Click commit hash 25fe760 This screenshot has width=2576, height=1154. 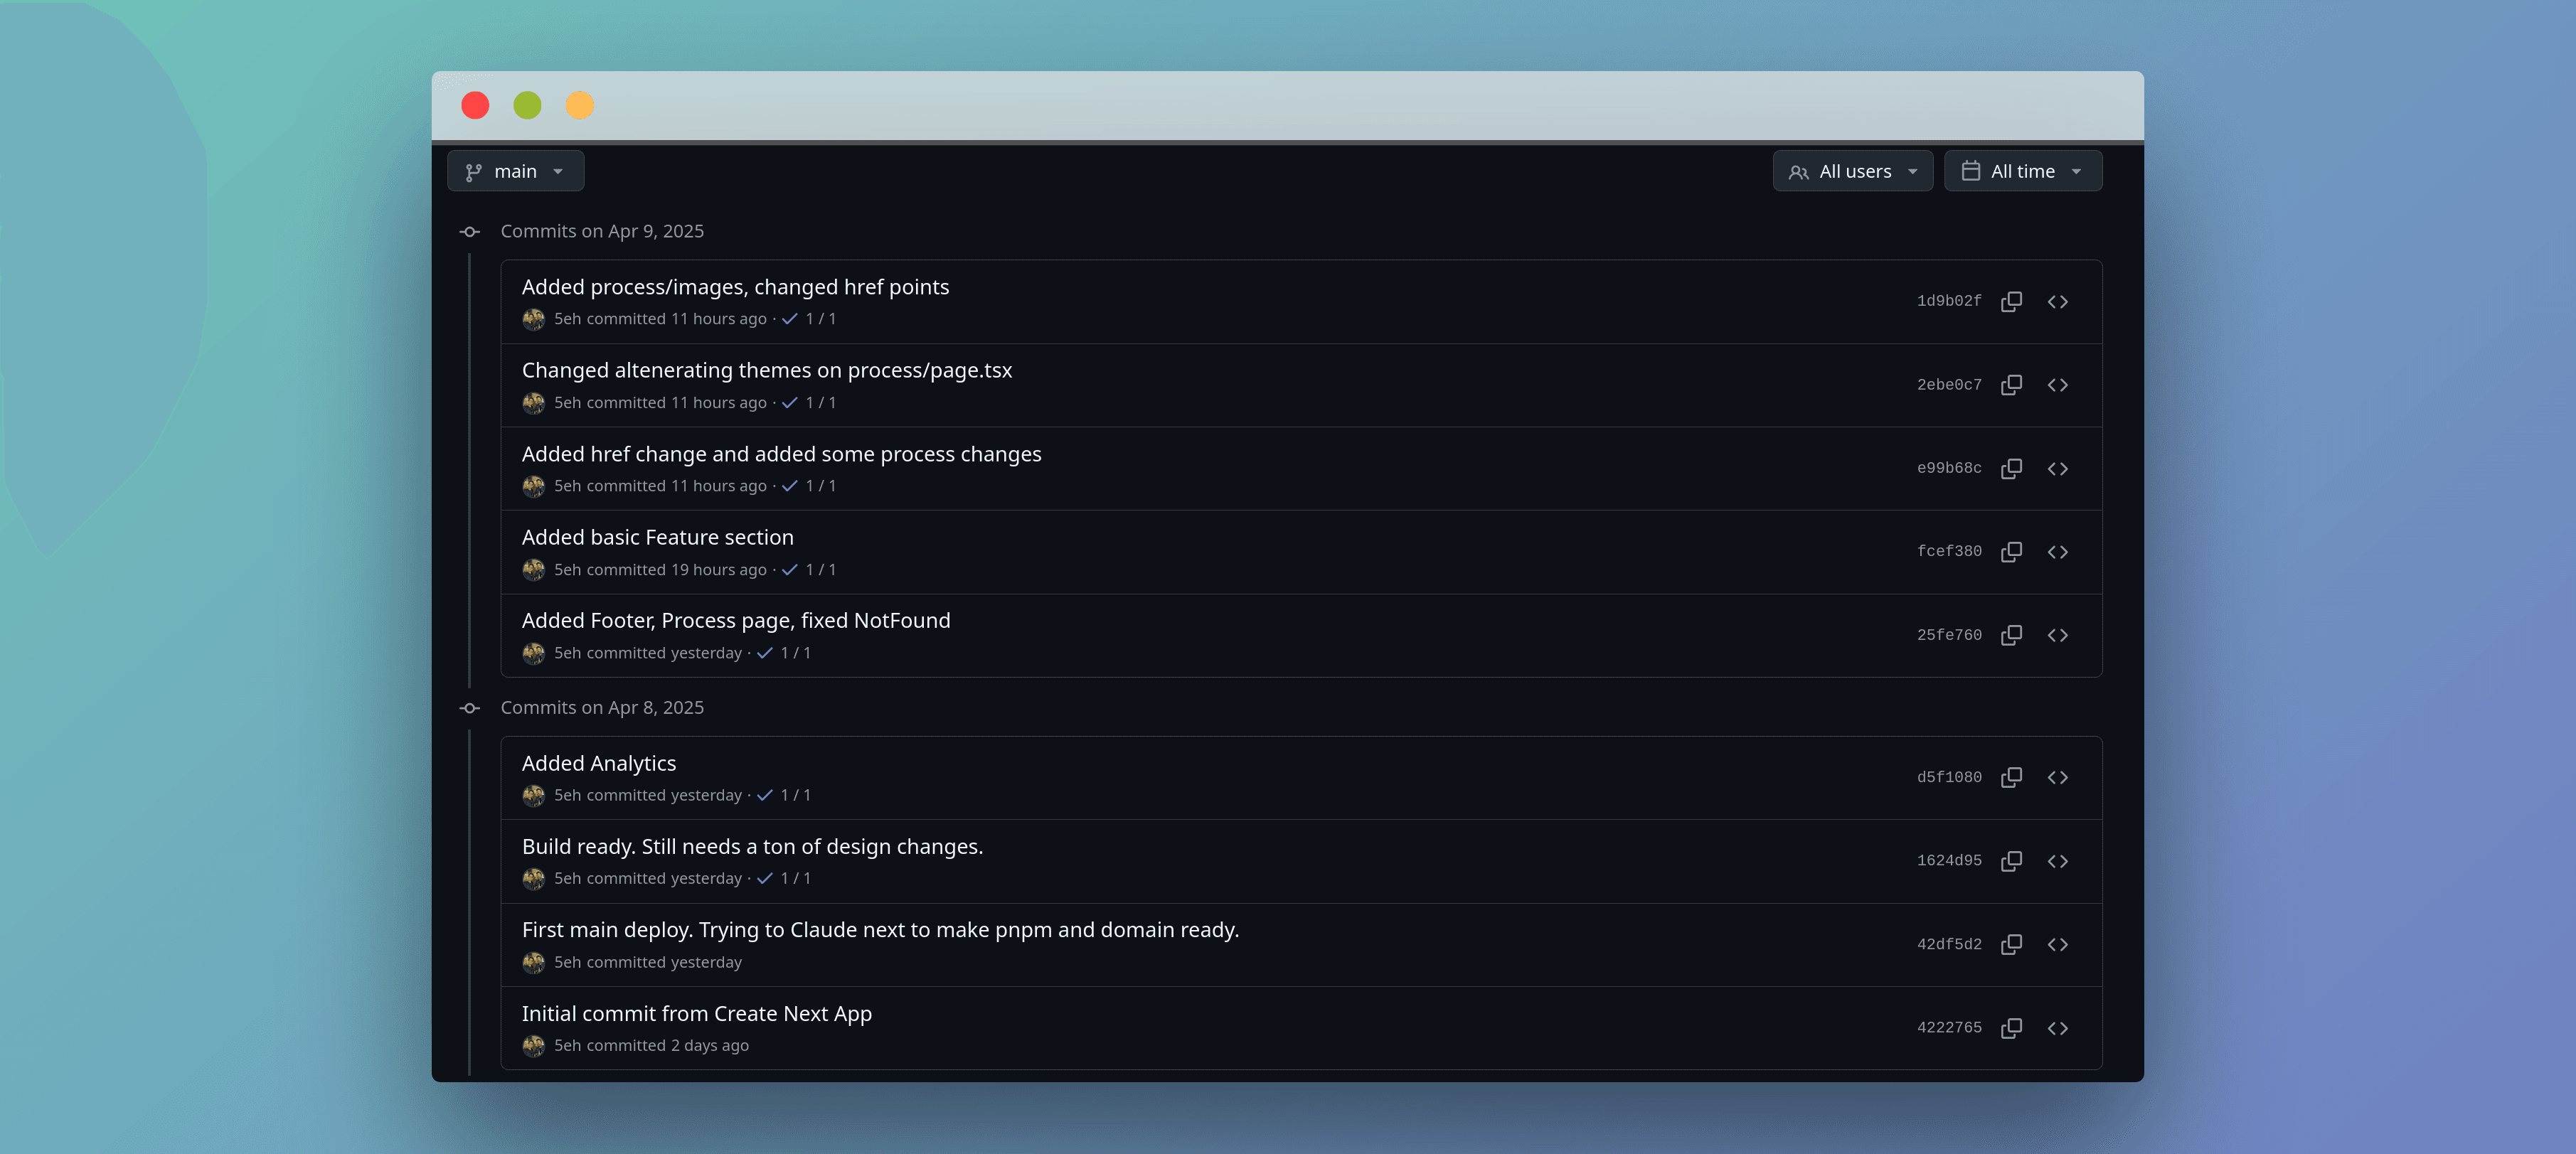point(1948,635)
